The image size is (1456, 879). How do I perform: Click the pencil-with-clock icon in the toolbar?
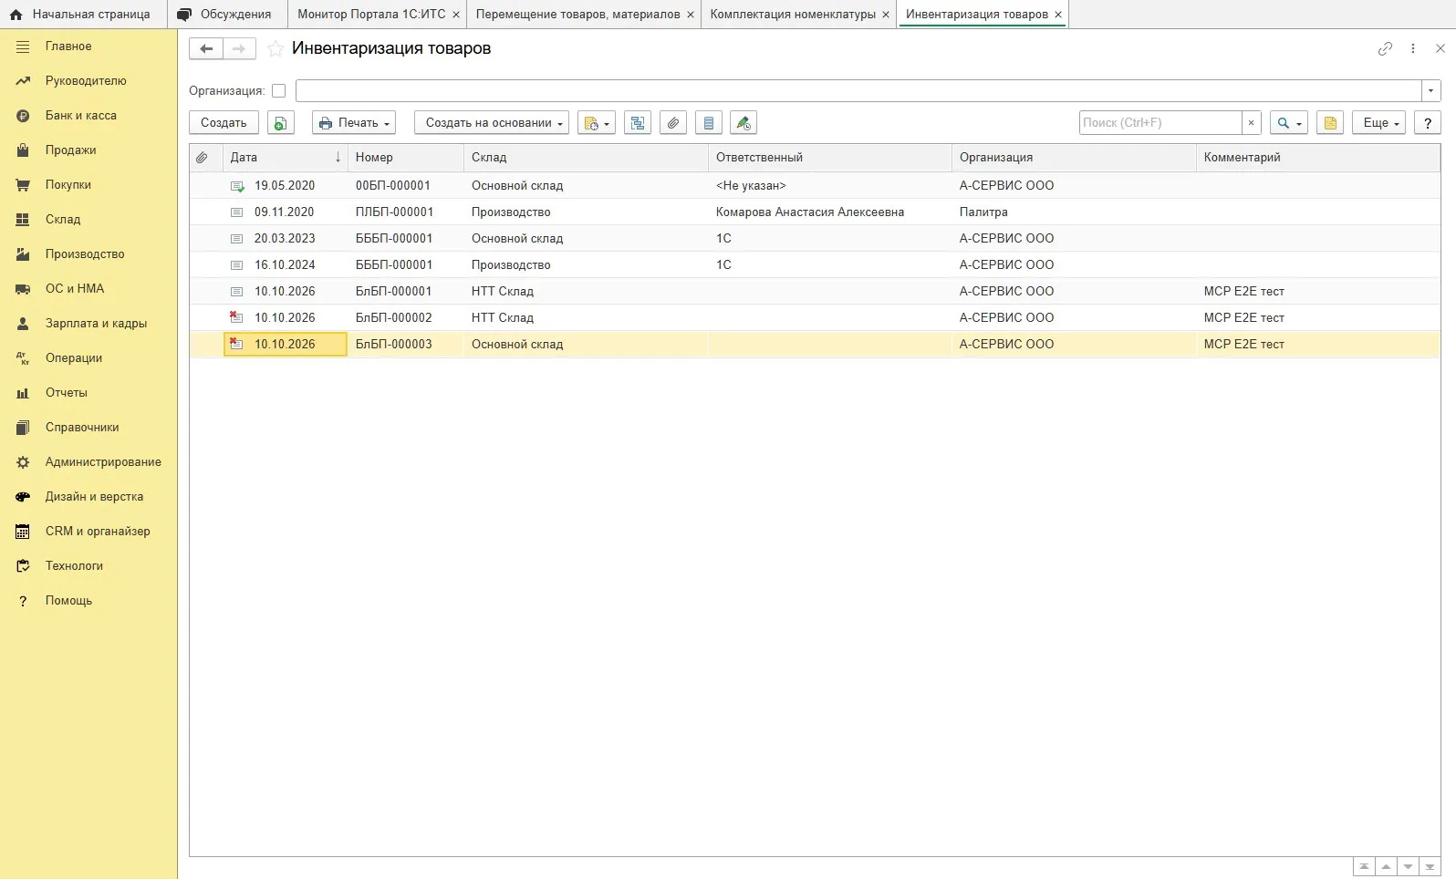744,123
